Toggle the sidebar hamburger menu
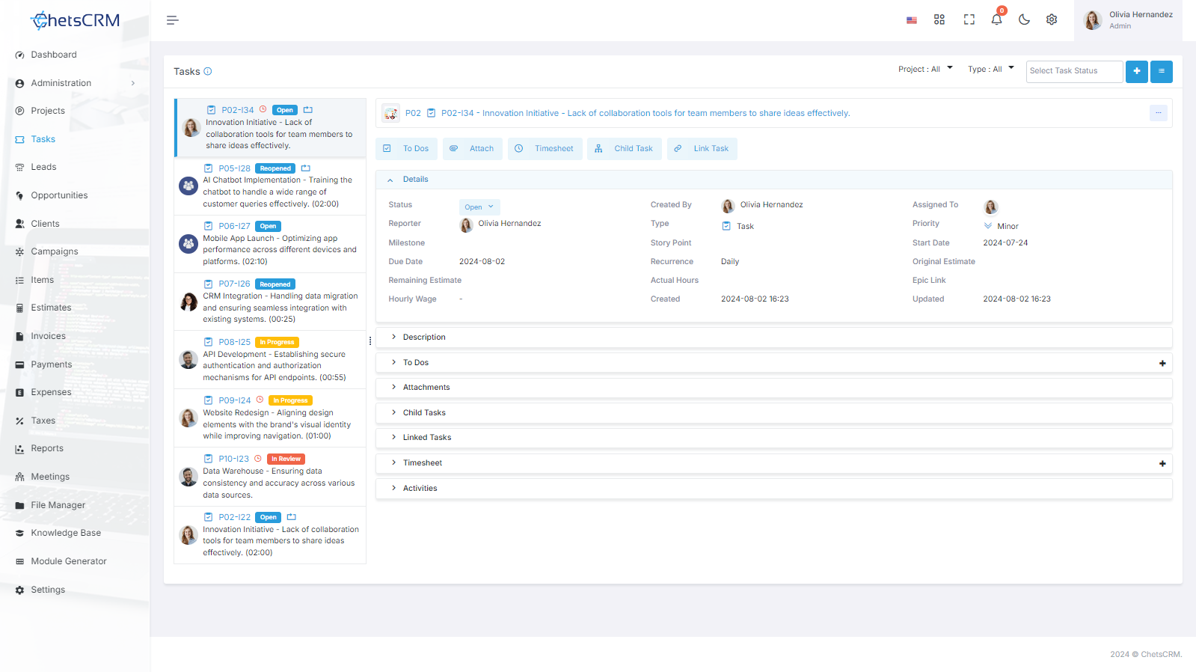The image size is (1196, 672). (x=172, y=20)
